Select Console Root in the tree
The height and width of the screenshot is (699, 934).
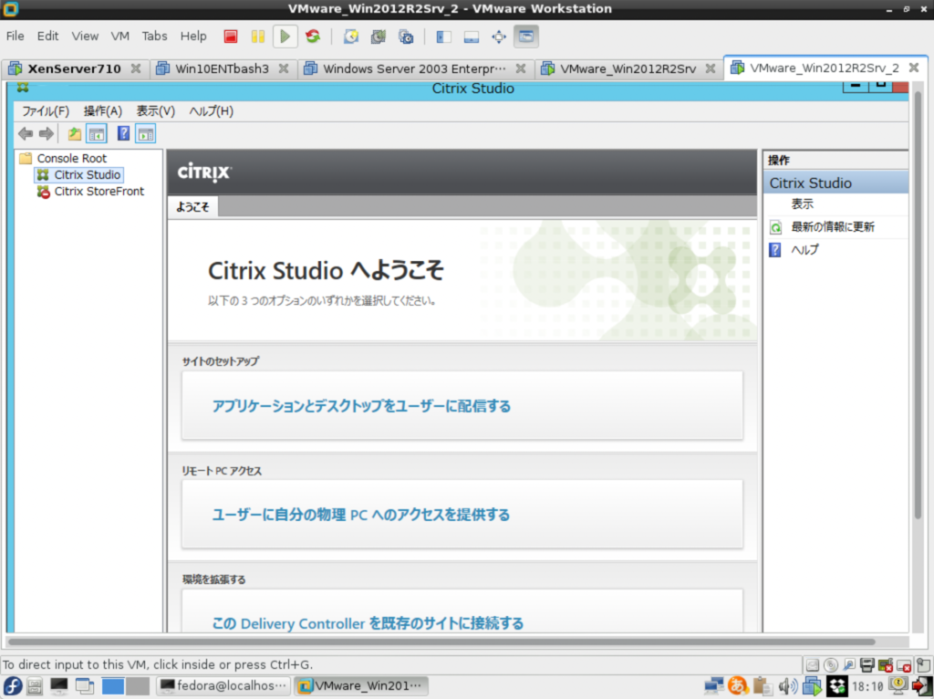tap(71, 159)
